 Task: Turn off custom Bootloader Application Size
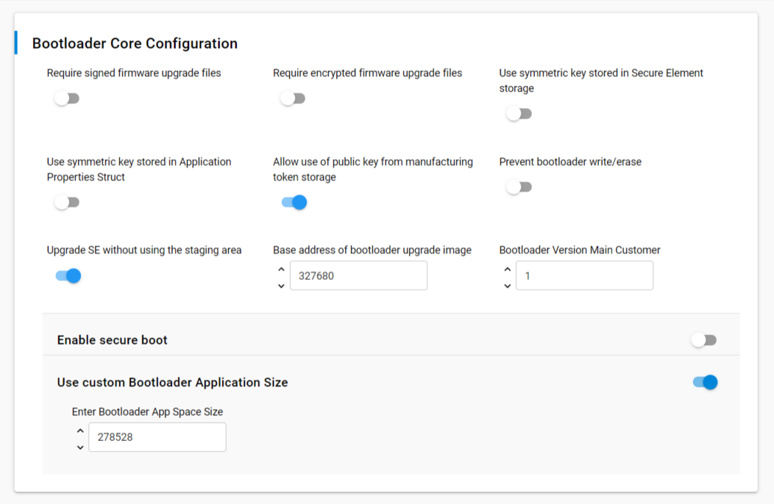(x=705, y=382)
